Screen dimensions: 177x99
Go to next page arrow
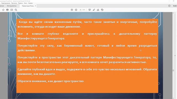pyautogui.click(x=76, y=10)
